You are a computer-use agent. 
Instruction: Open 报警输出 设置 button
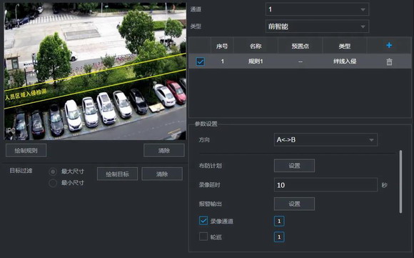294,204
